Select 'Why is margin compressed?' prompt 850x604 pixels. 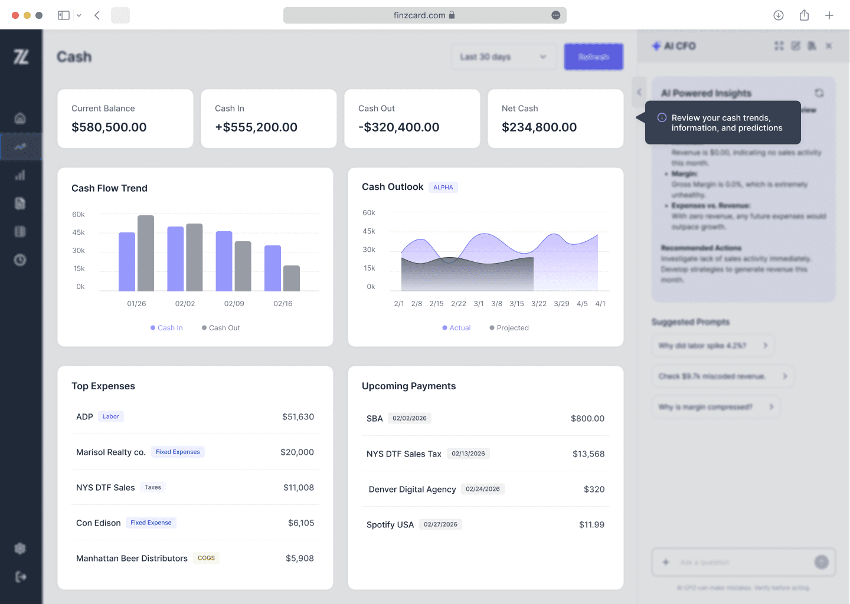click(x=716, y=407)
